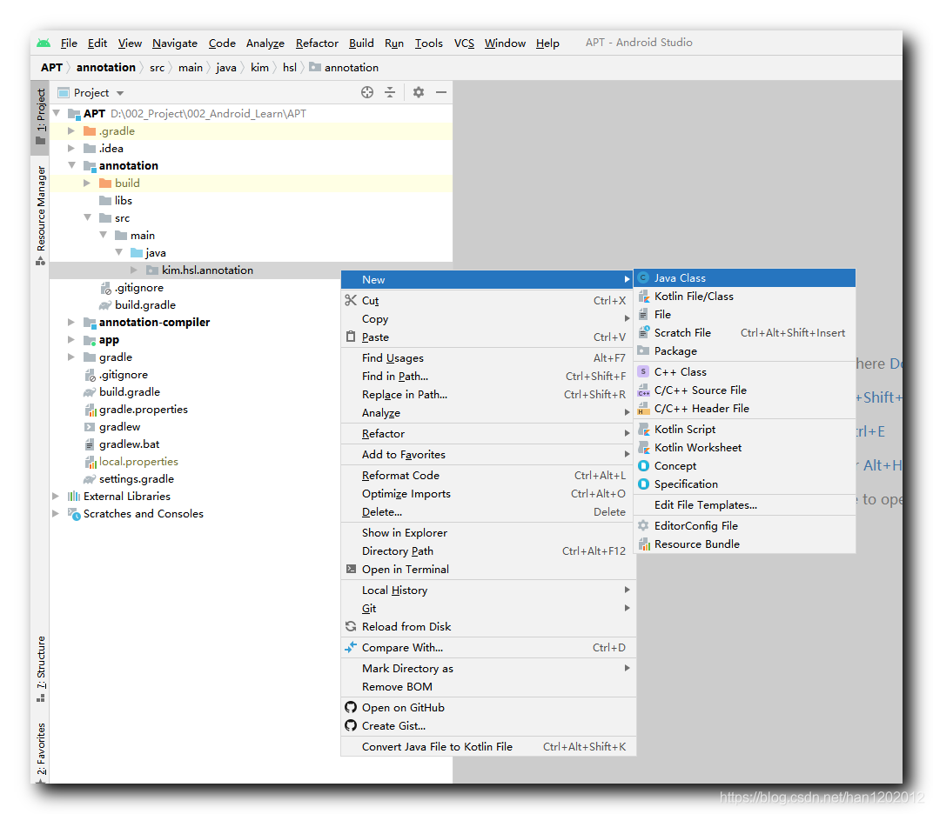Click the APT breadcrumb root

click(51, 68)
